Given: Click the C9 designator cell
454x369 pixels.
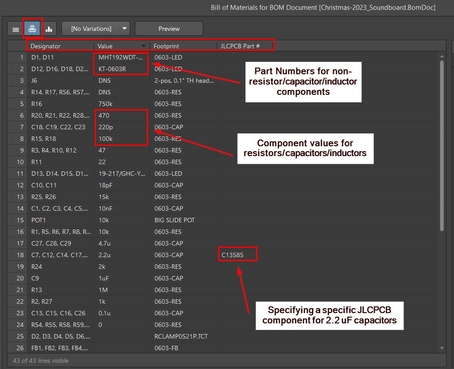Looking at the screenshot, I should (x=60, y=278).
